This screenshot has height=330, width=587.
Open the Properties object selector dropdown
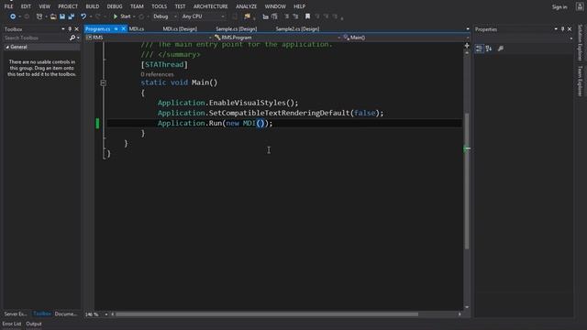click(x=570, y=38)
